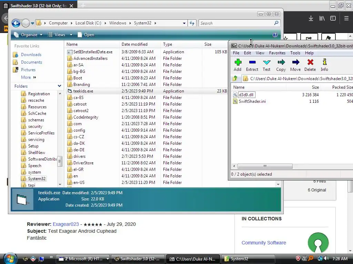Click the Windows Start orb

coord(10,258)
